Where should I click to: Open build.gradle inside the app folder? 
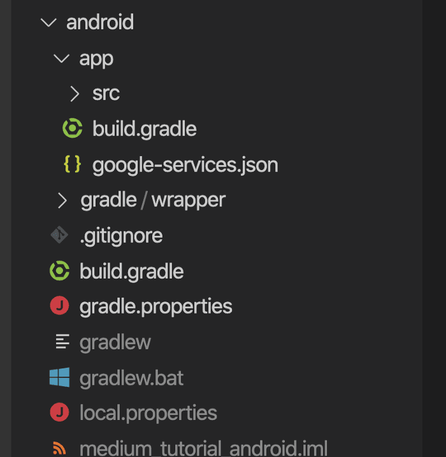pos(145,129)
